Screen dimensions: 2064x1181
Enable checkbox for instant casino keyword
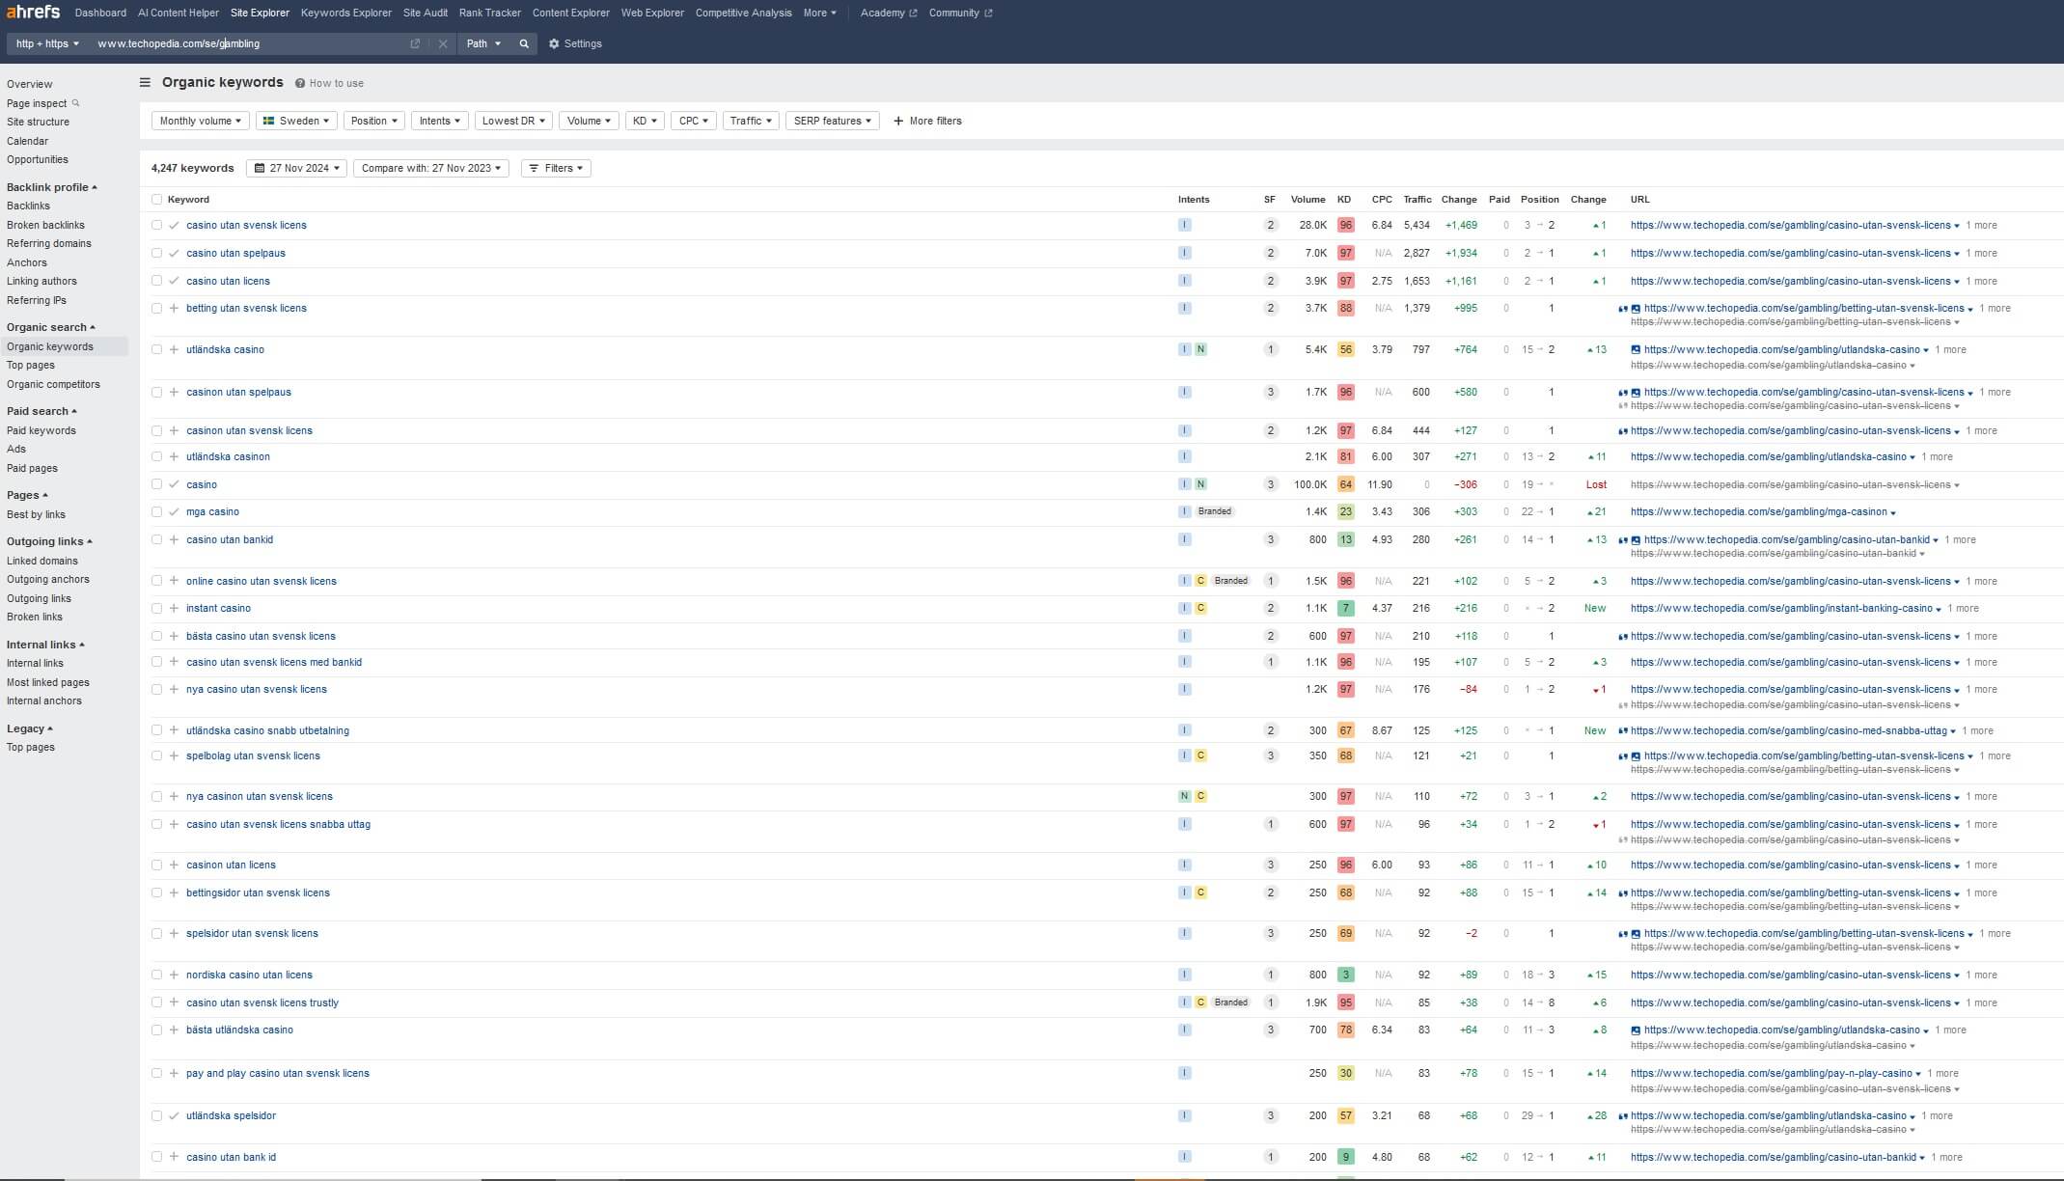coord(156,608)
